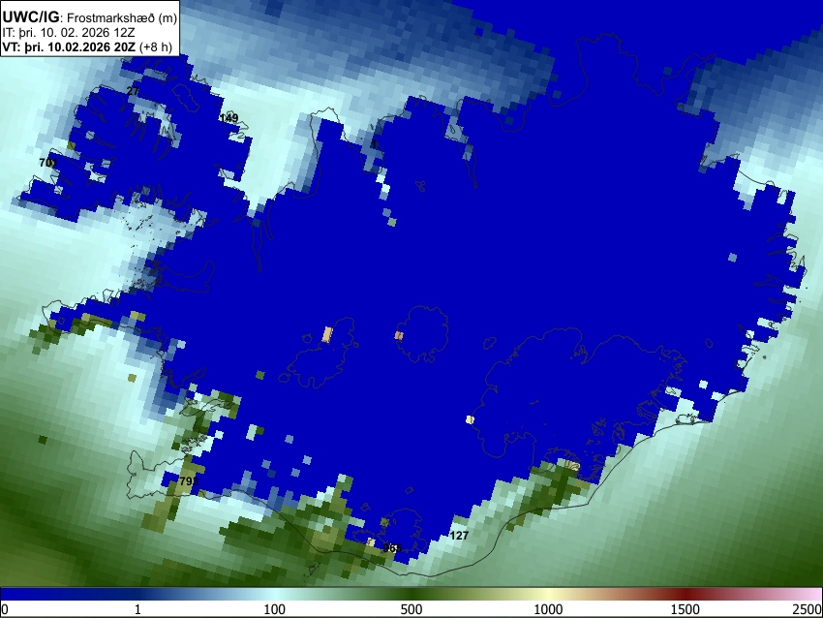Click the station value '127' on the map

point(459,536)
